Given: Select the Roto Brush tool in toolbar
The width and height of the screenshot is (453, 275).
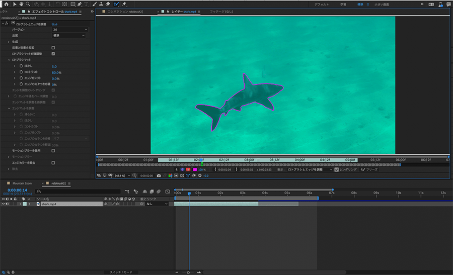Looking at the screenshot, I should 116,4.
